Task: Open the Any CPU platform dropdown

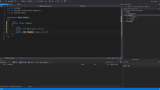Action: [x=32, y=1]
